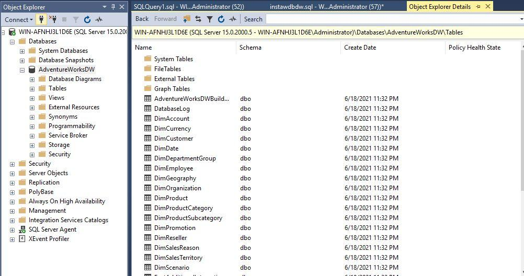
Task: Refresh the Object Explorer tree
Action: pyautogui.click(x=87, y=20)
